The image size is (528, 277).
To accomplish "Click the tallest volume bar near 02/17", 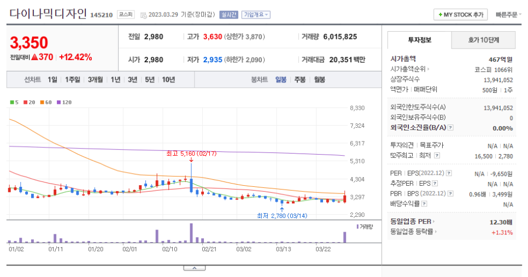I will [191, 233].
